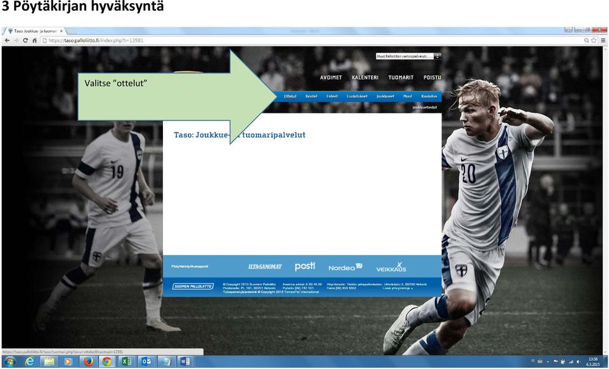Go to AVOIMET in top navigation

click(x=331, y=77)
